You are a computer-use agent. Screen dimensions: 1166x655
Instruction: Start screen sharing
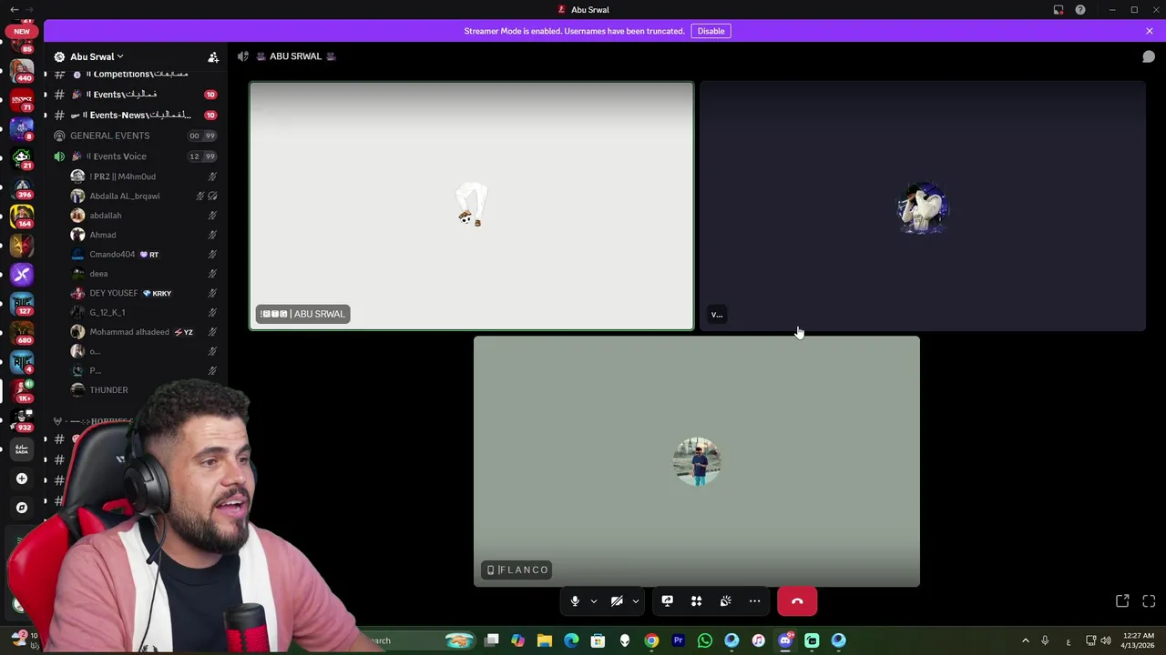[667, 601]
